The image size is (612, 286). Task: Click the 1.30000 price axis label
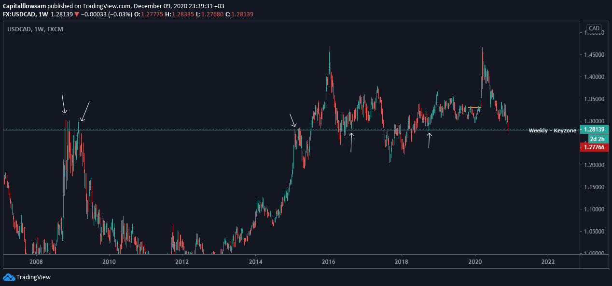pos(595,121)
